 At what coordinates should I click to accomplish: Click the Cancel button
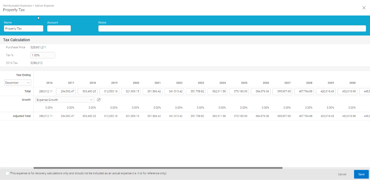click(x=342, y=174)
